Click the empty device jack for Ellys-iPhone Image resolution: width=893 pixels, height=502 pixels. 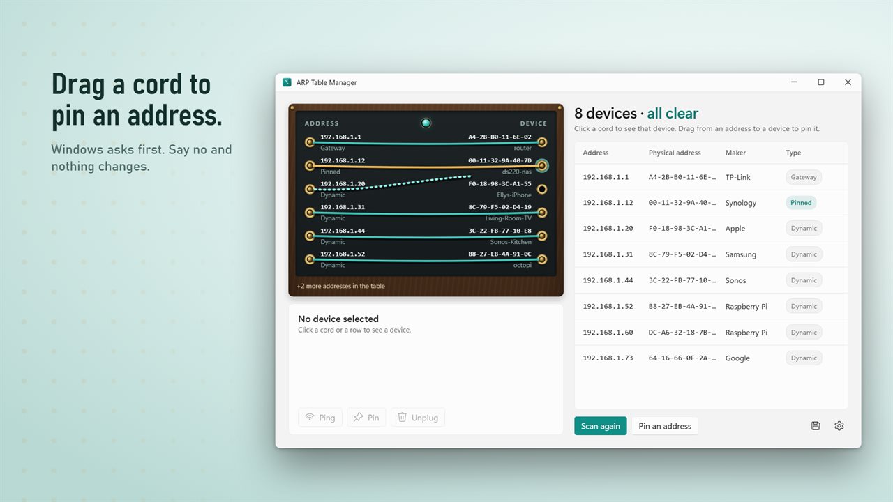(542, 189)
